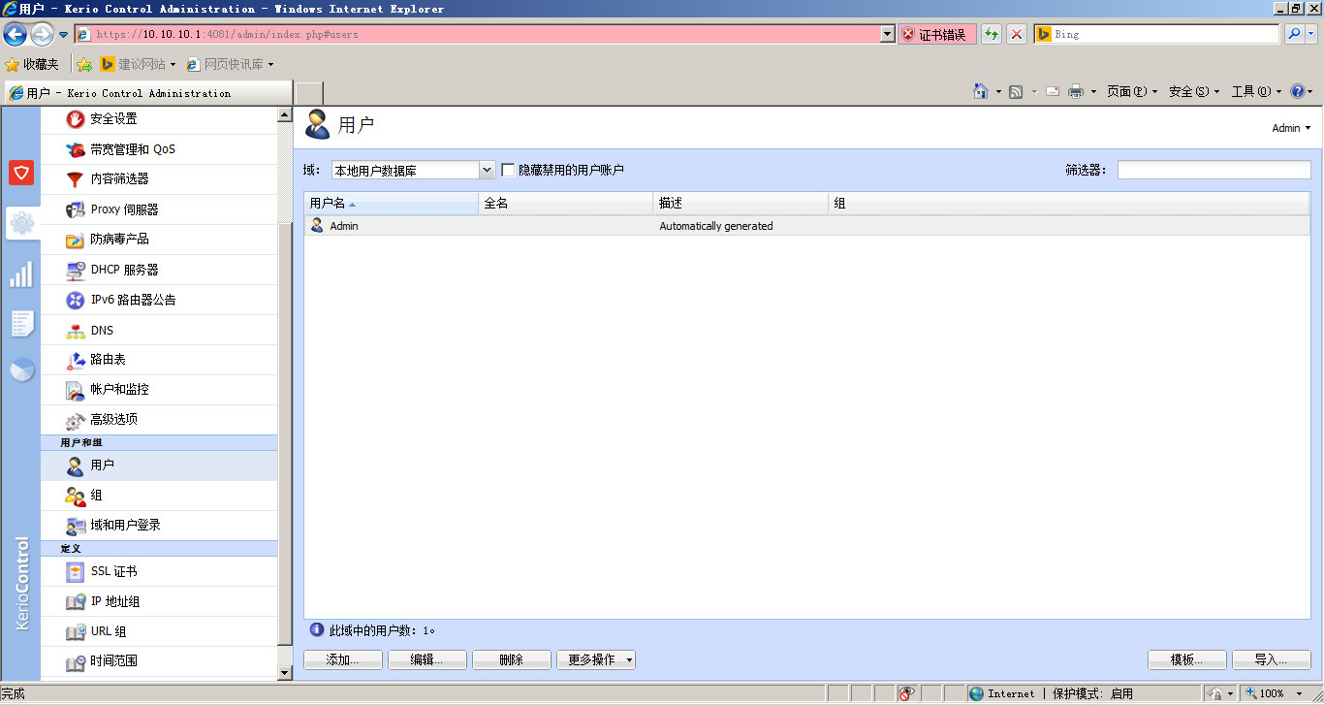Screen dimensions: 1324x706
Task: Click the 编辑... button
Action: tap(426, 659)
